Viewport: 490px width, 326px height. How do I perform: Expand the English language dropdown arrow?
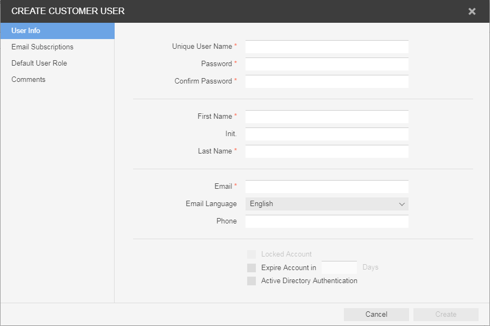click(402, 204)
